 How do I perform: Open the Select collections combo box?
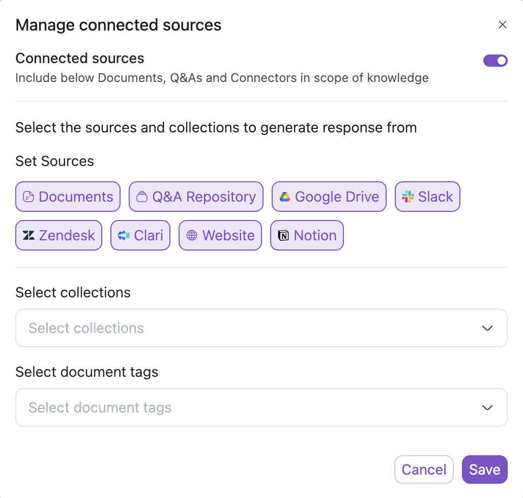click(x=244, y=328)
